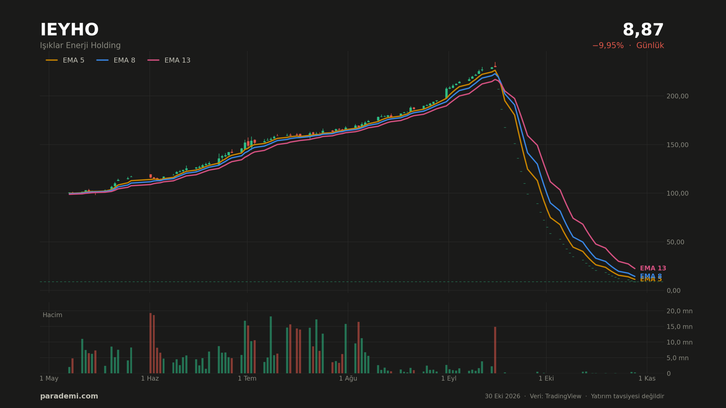
Task: Click the parademi.com footer link
Action: tap(69, 396)
